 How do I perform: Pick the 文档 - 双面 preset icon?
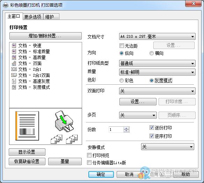tap(14, 63)
